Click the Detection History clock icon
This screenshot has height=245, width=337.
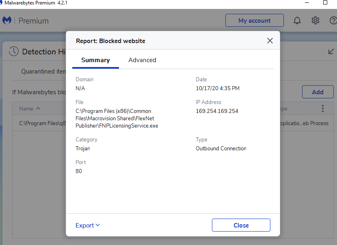pyautogui.click(x=14, y=51)
